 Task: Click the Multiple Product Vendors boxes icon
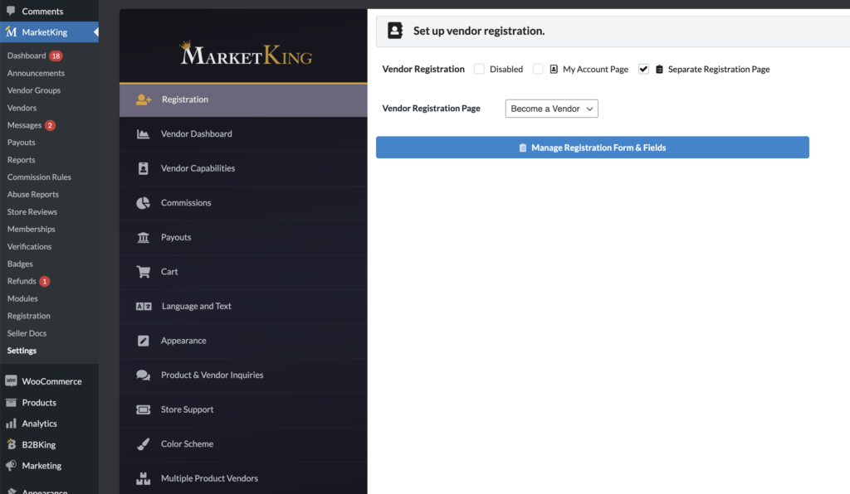point(143,478)
